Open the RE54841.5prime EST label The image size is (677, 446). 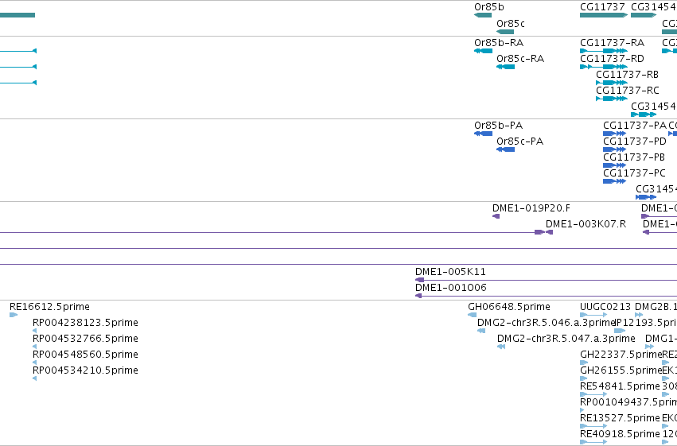click(x=620, y=386)
